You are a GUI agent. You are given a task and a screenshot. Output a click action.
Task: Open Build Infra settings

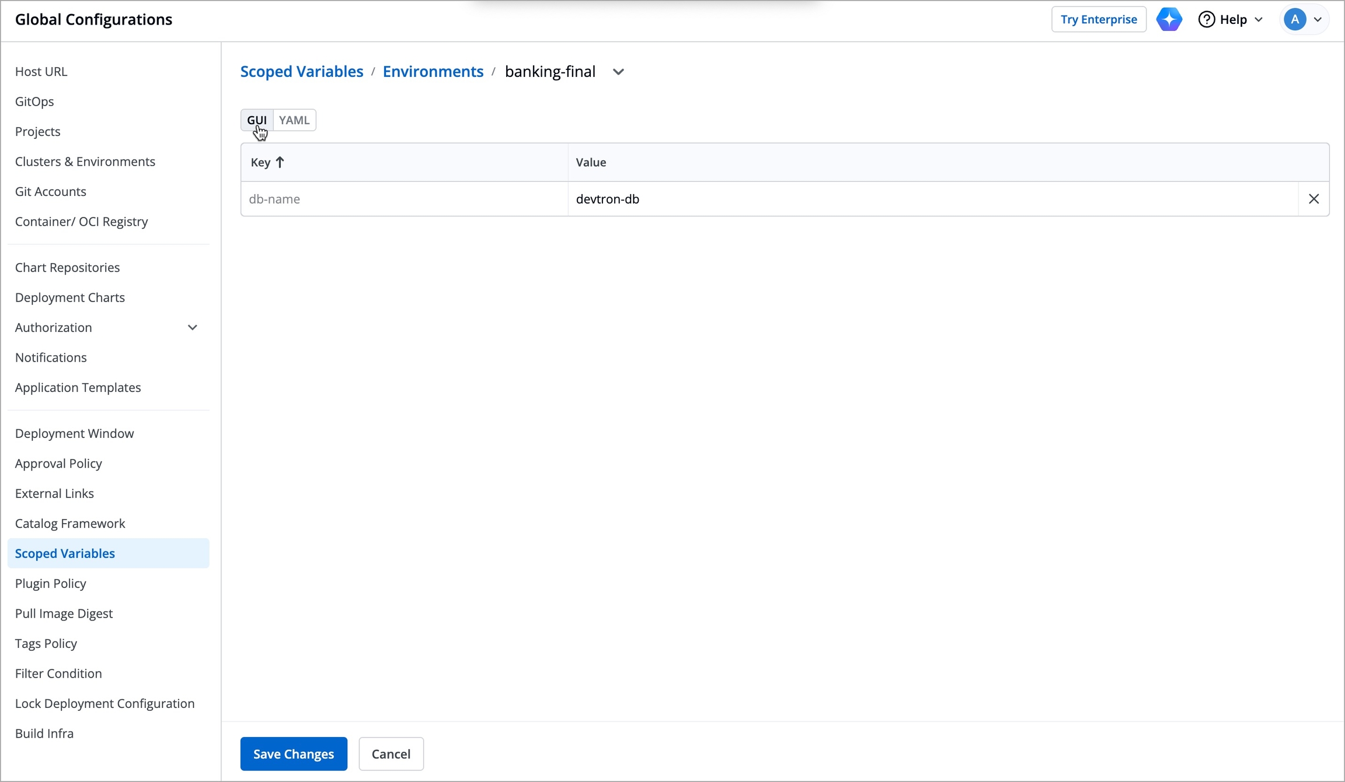pos(44,733)
